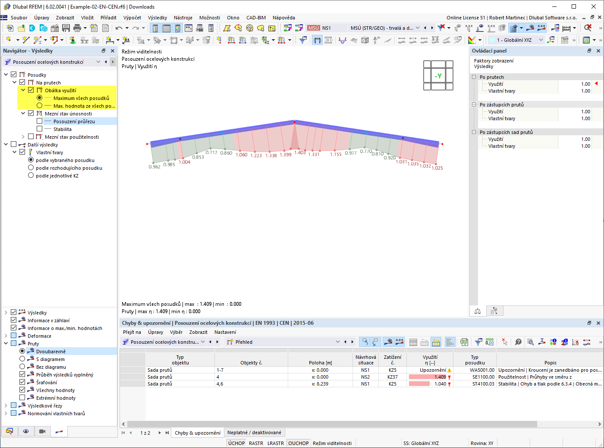Click the color display palette icon
Viewport: 604px width, 448px height.
472,40
